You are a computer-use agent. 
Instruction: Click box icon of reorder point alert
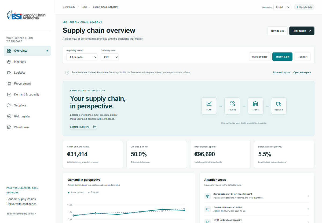pos(207,196)
